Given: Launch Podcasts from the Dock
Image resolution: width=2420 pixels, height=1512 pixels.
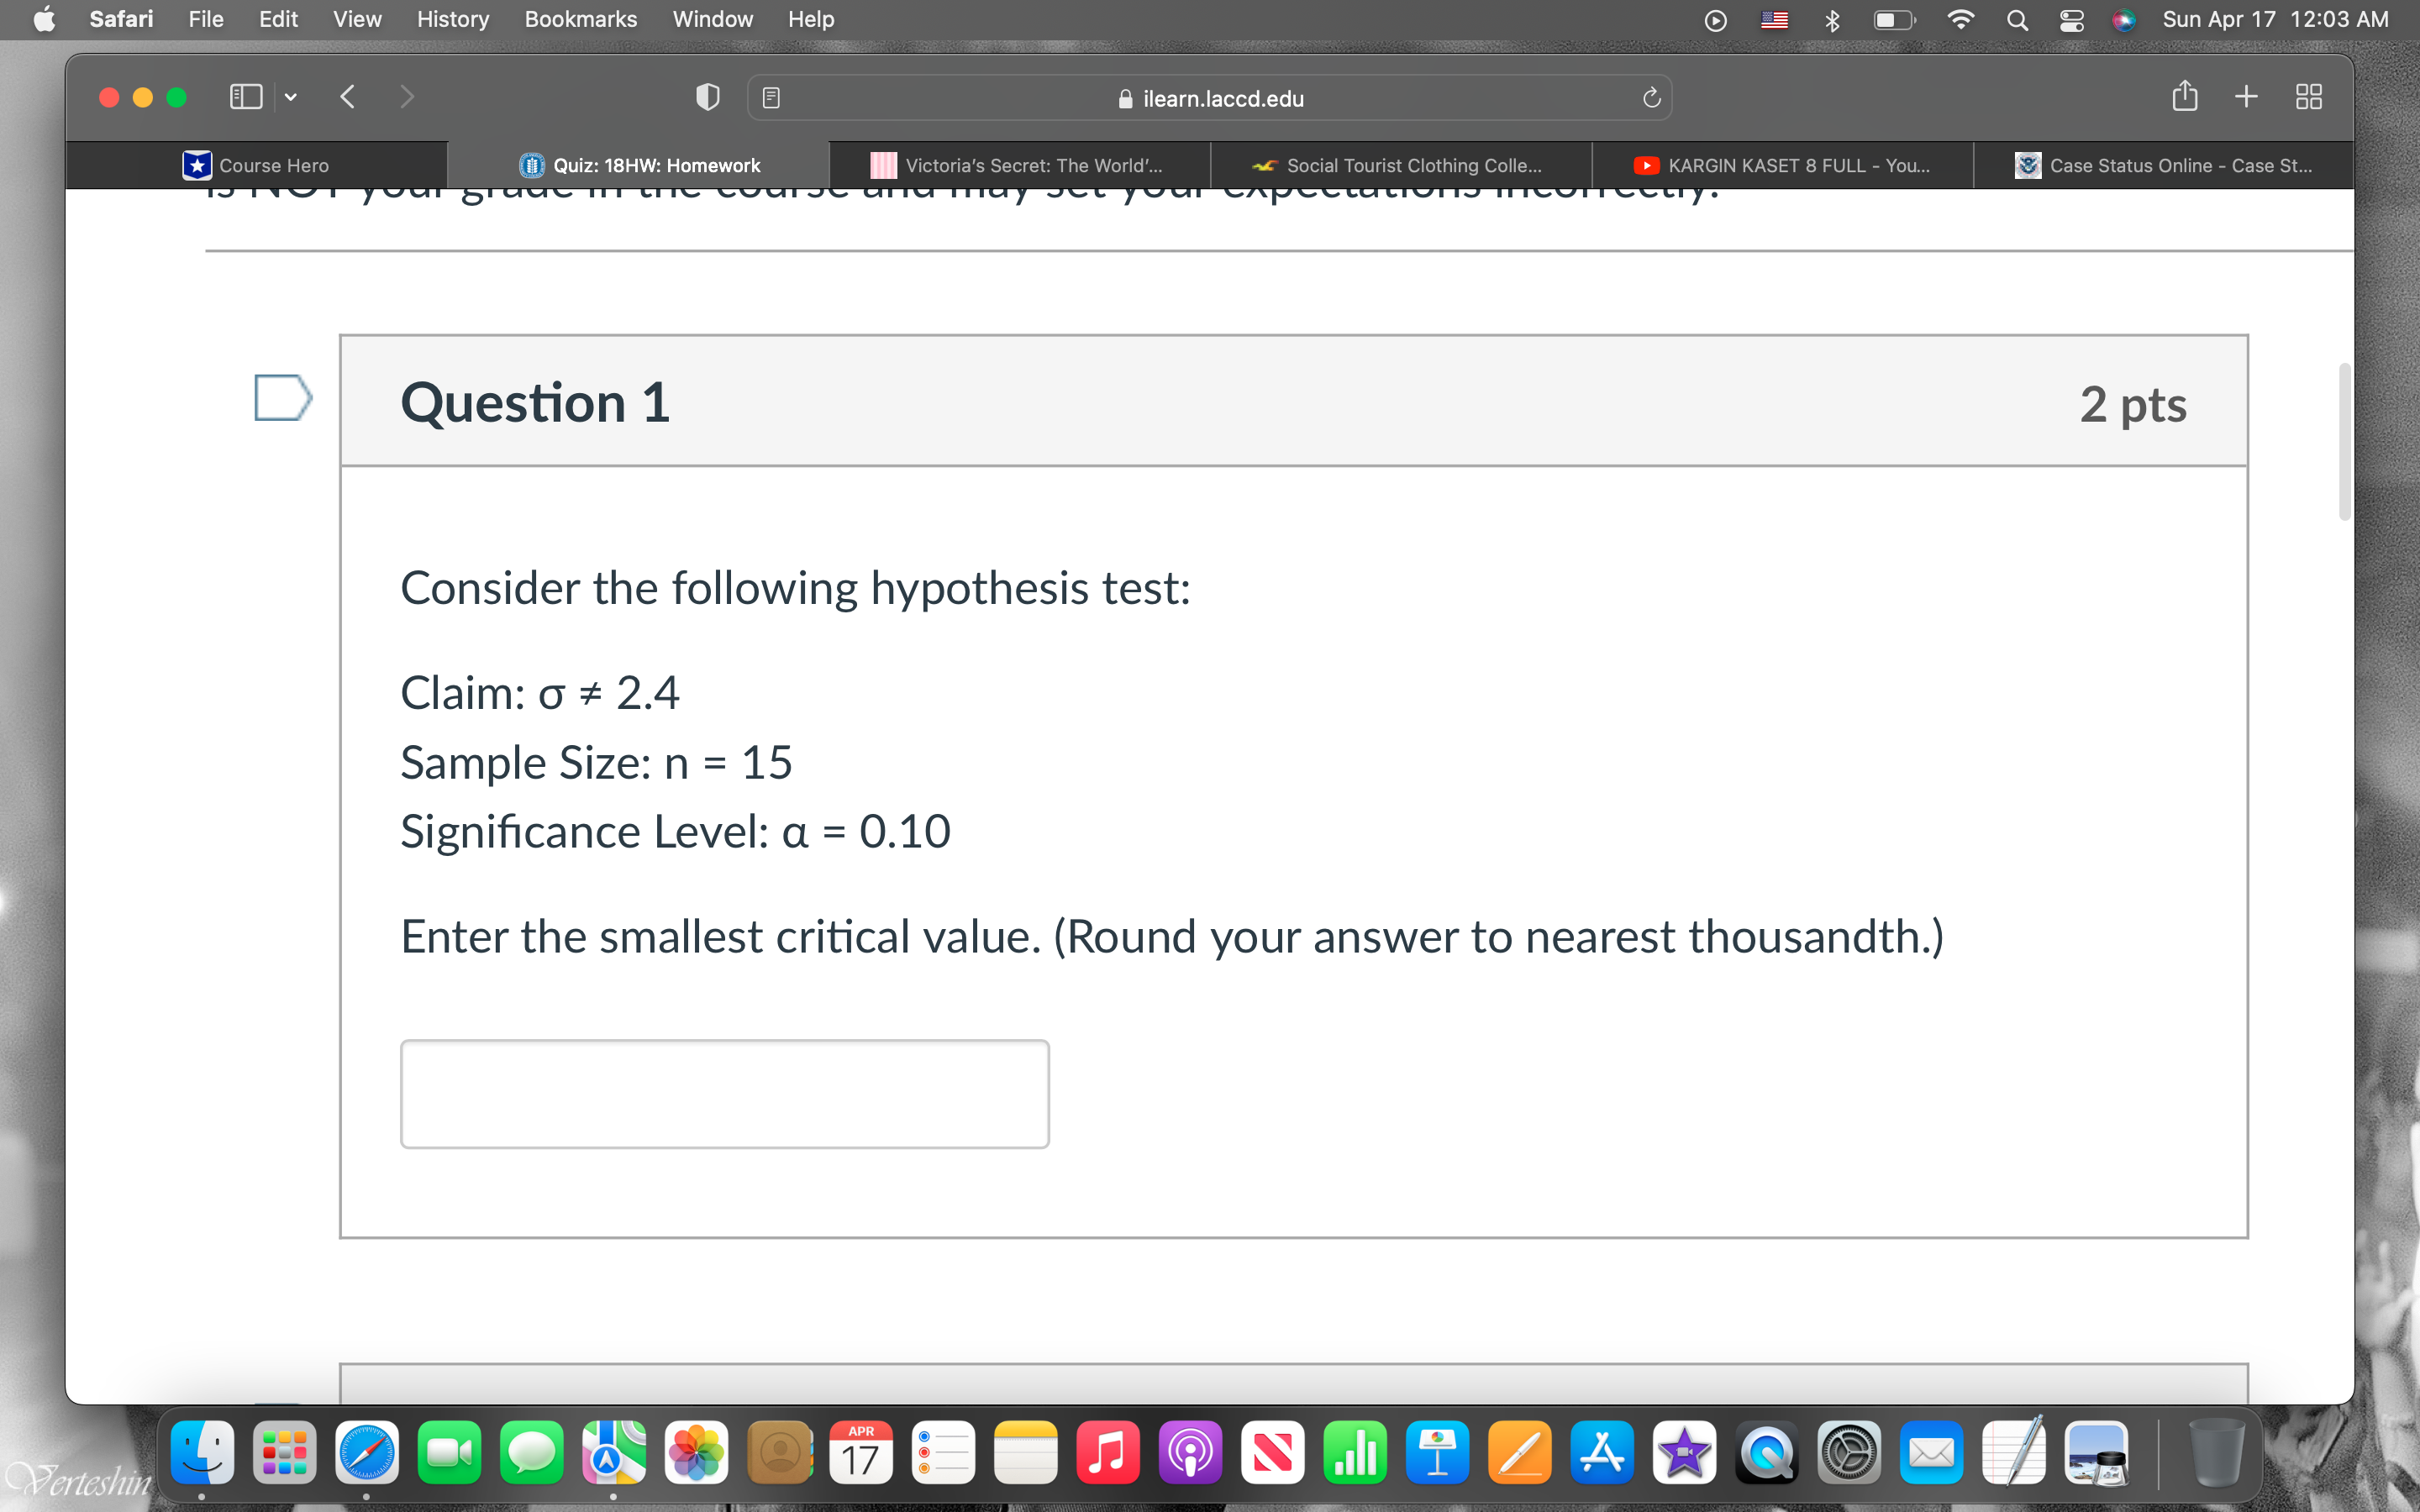Looking at the screenshot, I should point(1190,1453).
